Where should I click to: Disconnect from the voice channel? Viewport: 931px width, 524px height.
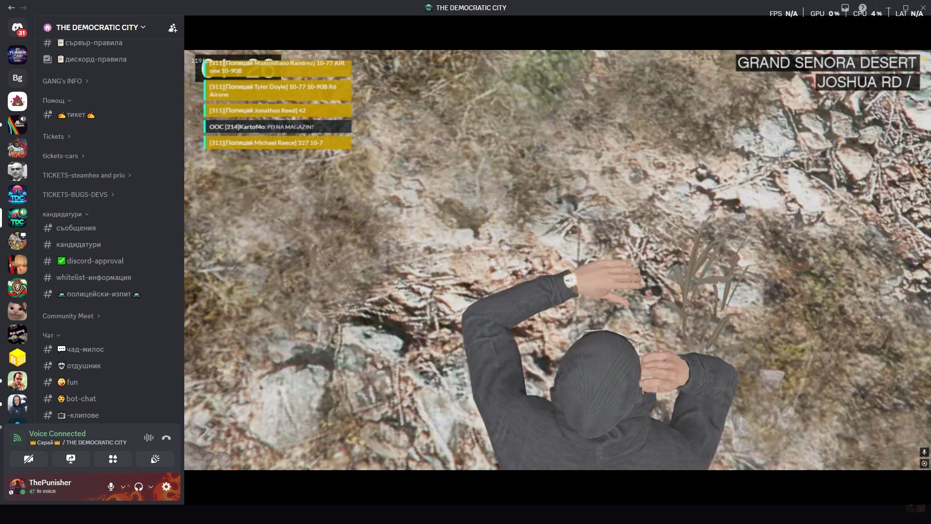(x=166, y=438)
